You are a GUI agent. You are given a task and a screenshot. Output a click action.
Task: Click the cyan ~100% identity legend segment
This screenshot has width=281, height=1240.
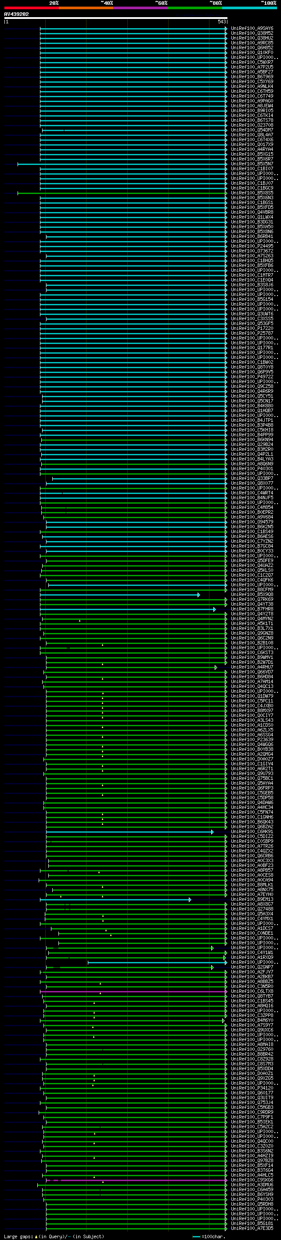(x=249, y=8)
